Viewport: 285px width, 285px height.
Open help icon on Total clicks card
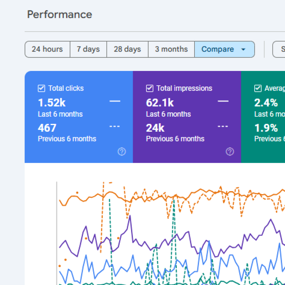tap(122, 151)
